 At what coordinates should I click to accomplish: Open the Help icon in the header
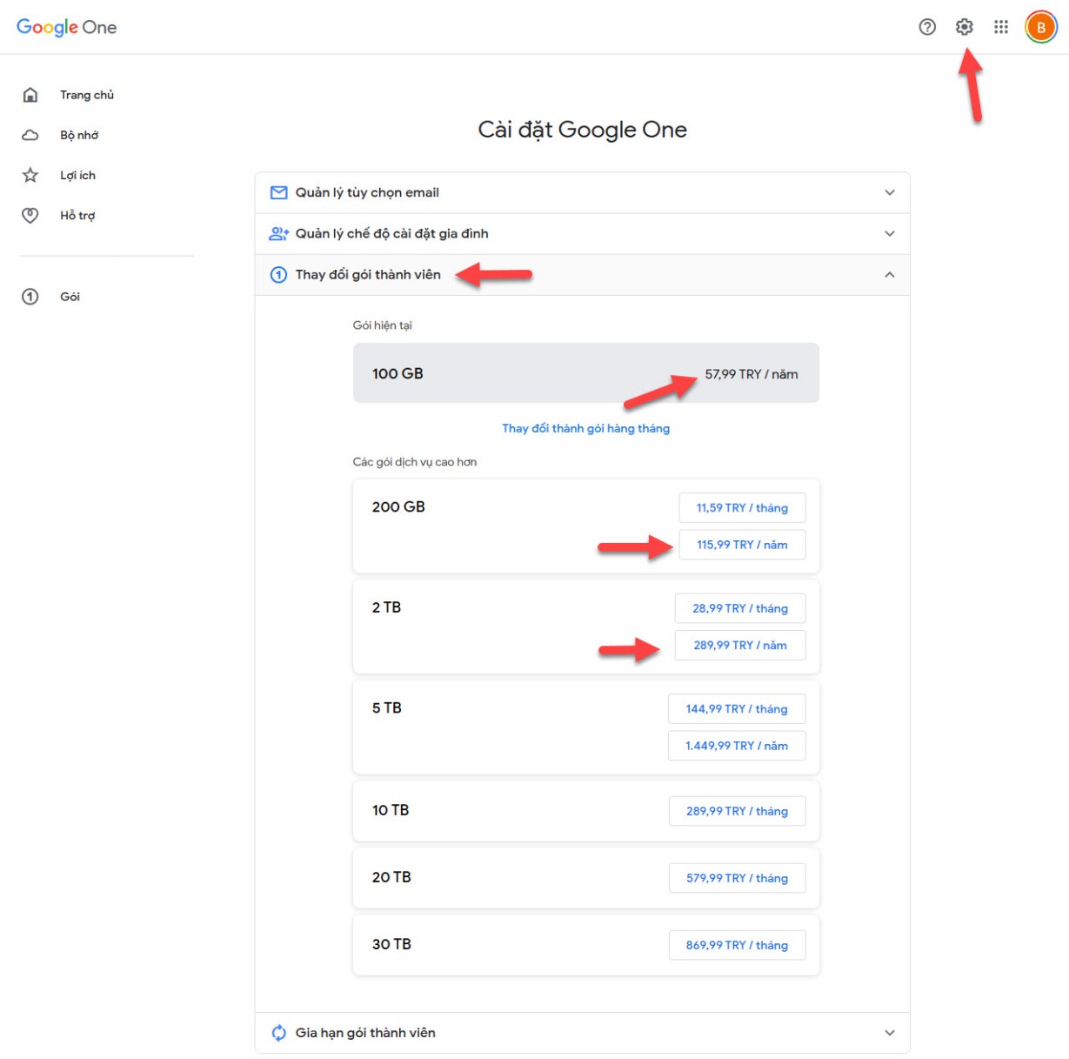pyautogui.click(x=927, y=27)
